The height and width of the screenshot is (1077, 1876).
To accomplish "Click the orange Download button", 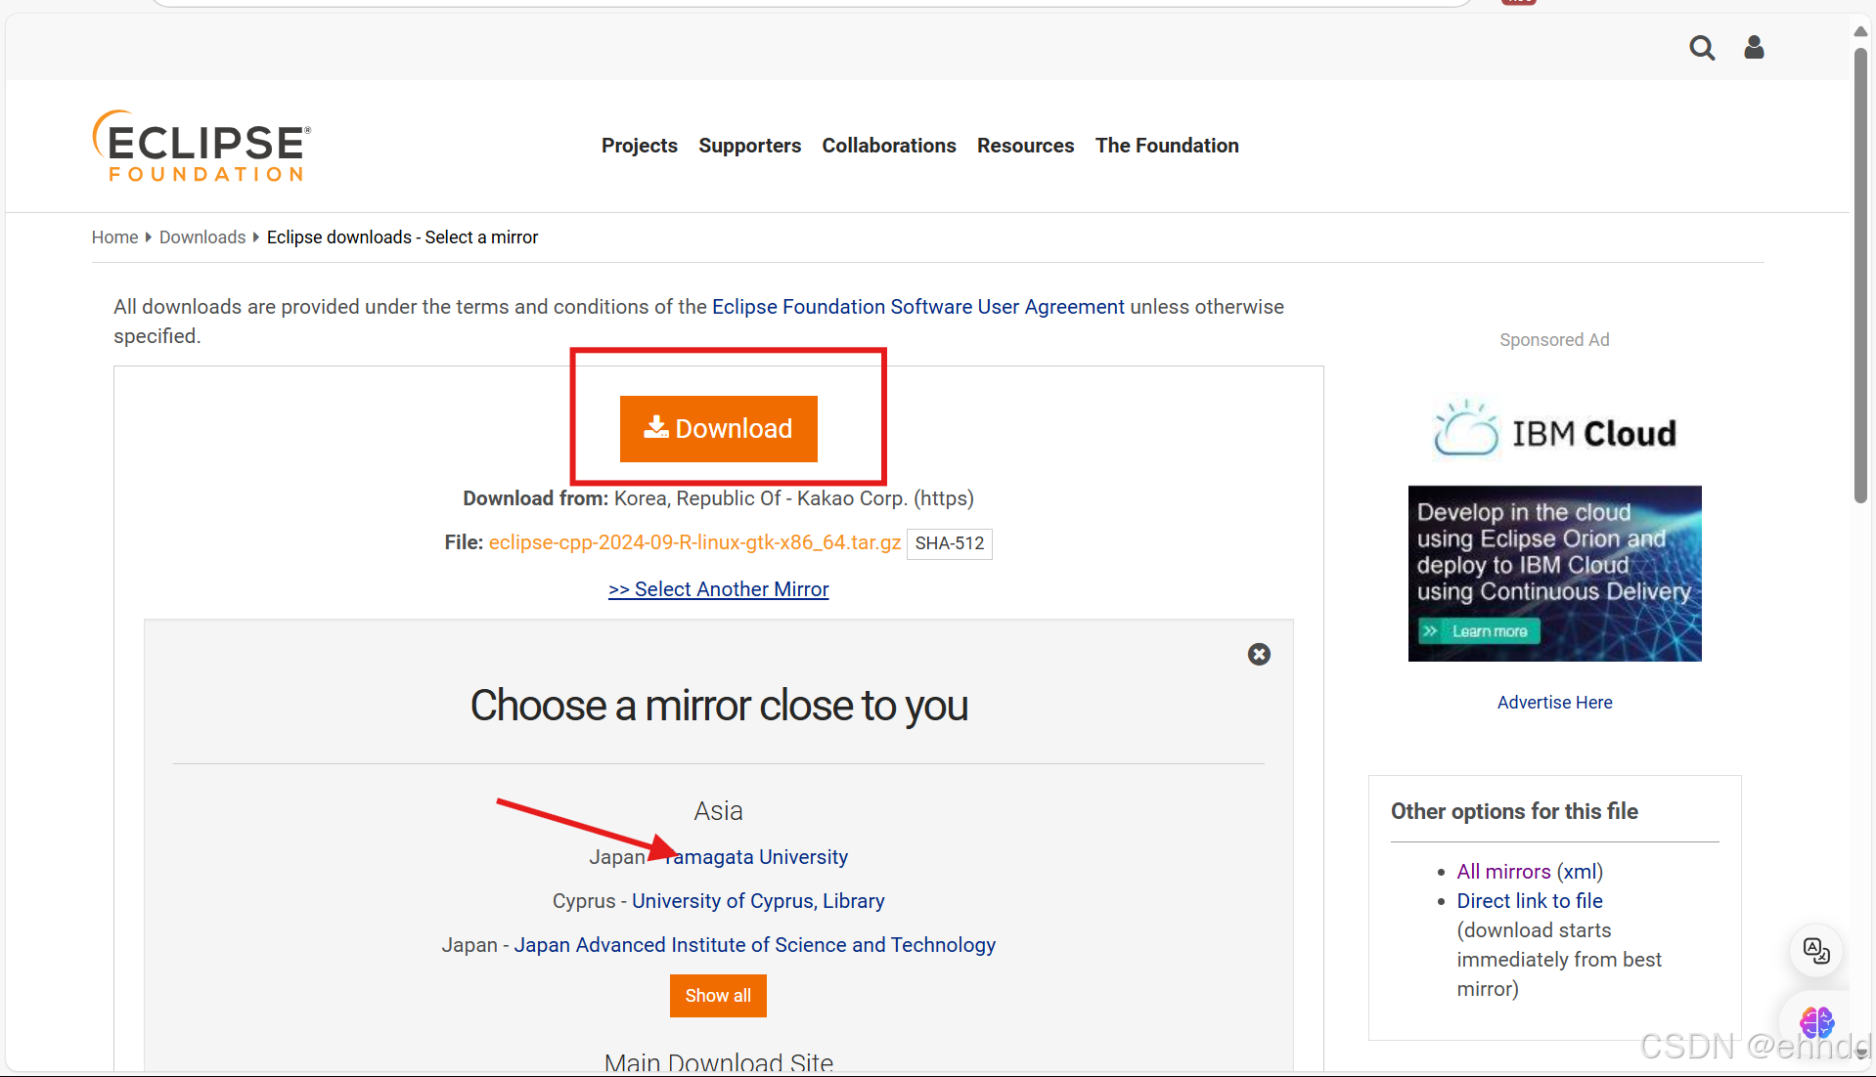I will click(719, 429).
